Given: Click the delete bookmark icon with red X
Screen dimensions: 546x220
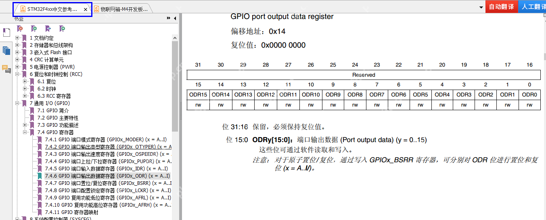Looking at the screenshot, I should click(20, 29).
